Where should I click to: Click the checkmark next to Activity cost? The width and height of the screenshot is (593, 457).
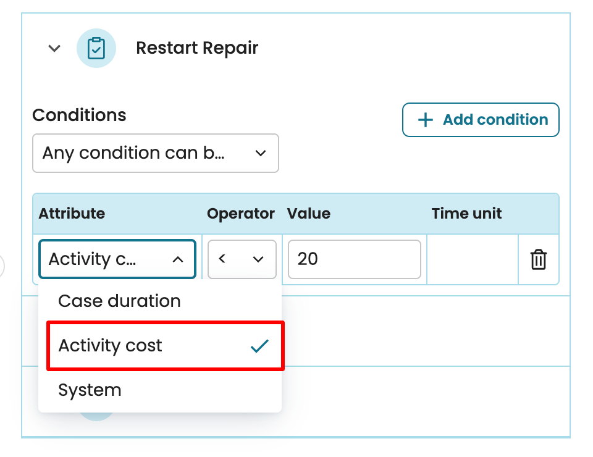tap(259, 346)
